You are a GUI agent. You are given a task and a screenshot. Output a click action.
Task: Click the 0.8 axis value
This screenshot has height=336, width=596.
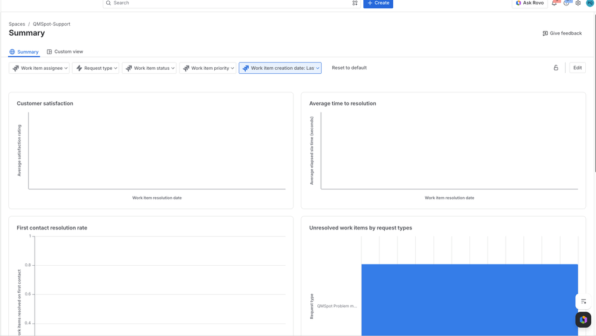point(28,265)
